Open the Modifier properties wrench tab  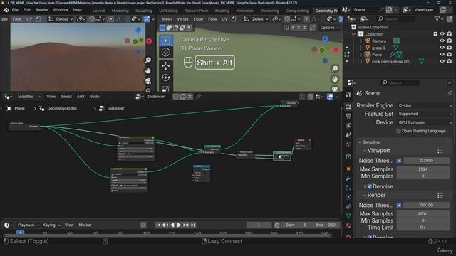pyautogui.click(x=348, y=178)
